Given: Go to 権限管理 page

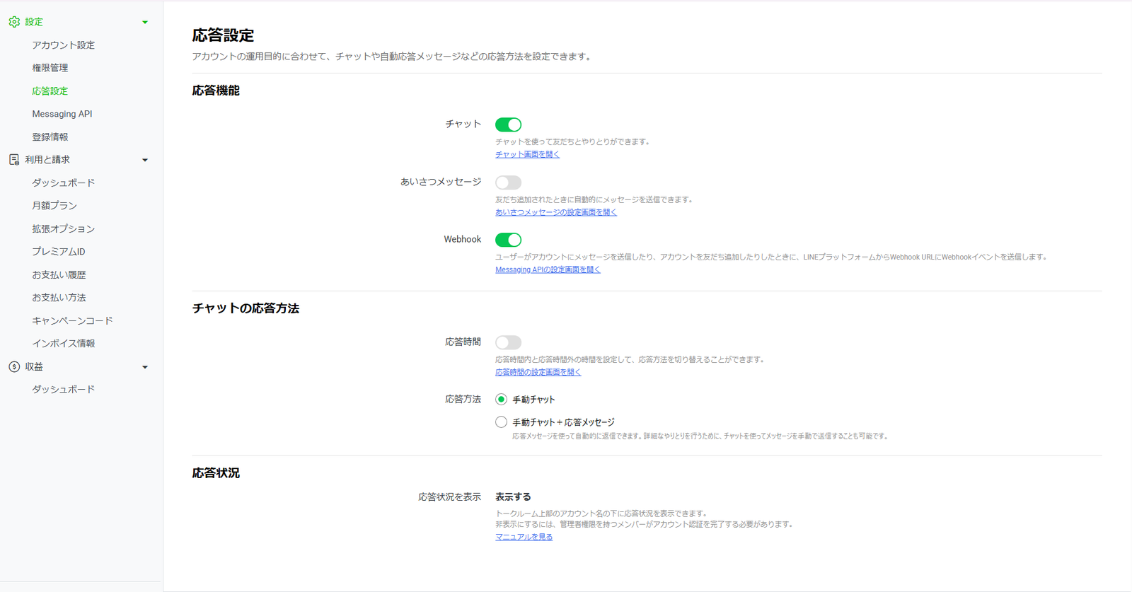Looking at the screenshot, I should click(x=50, y=68).
